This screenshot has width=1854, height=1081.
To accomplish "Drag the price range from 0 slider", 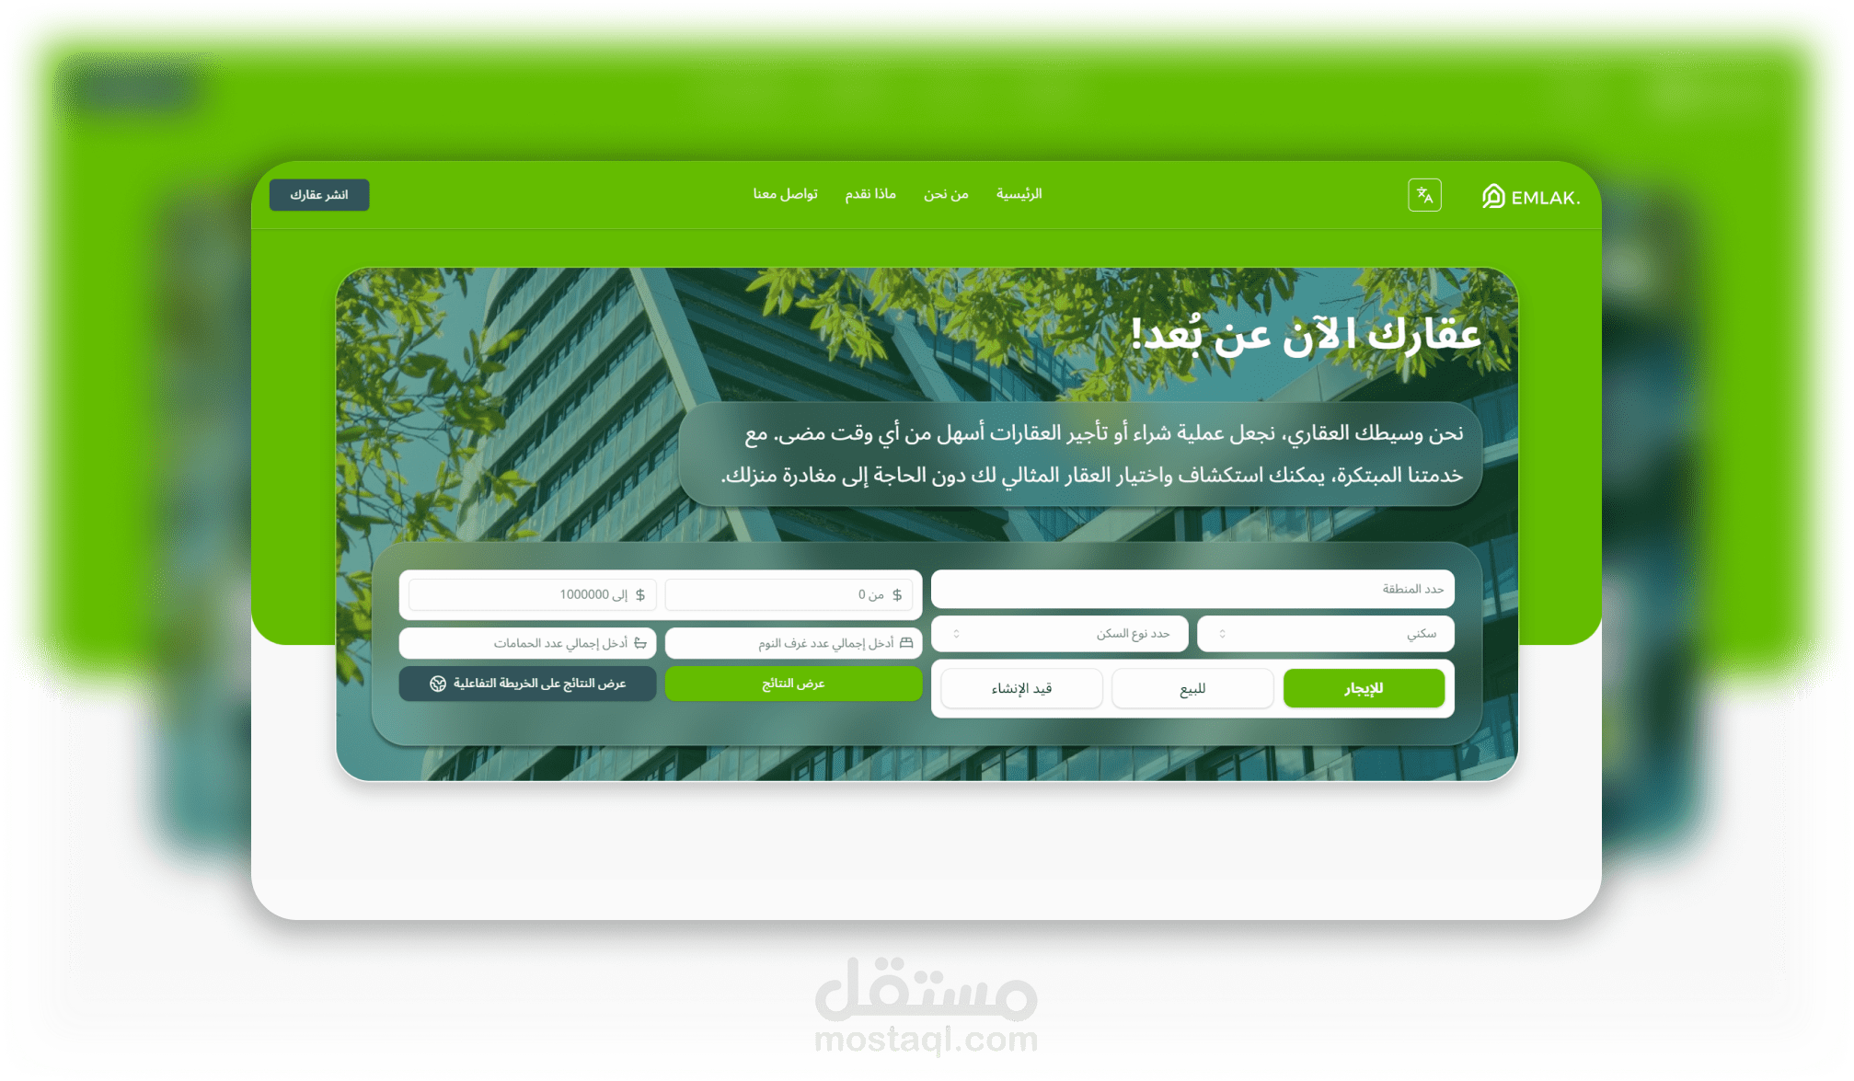I will 790,593.
